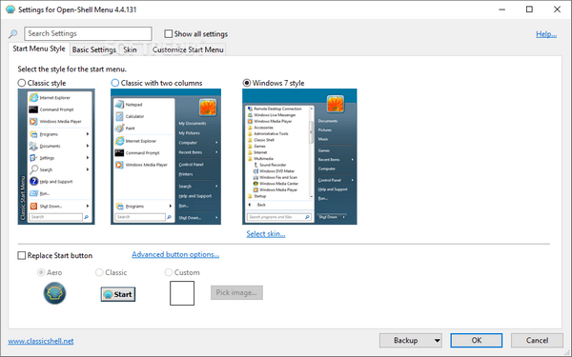Viewport: 572px width, 357px height.
Task: Click the OK button
Action: (x=477, y=340)
